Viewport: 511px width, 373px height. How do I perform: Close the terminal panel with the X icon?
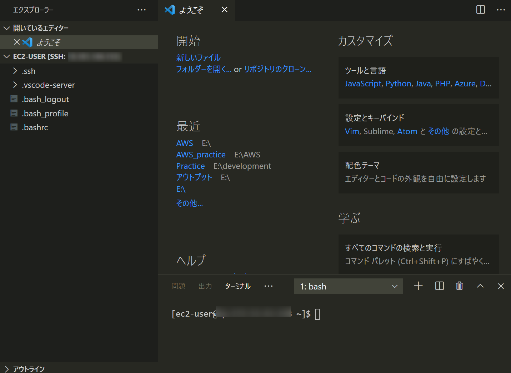(x=501, y=286)
